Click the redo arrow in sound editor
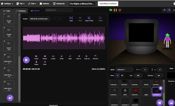Image resolution: width=175 pixels, height=106 pixels. pos(59,19)
